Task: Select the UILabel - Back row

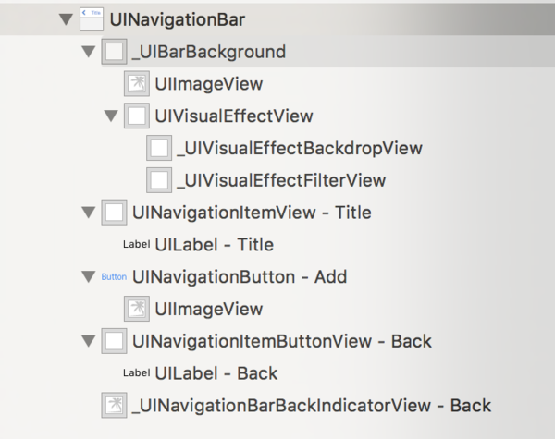Action: pos(217,373)
